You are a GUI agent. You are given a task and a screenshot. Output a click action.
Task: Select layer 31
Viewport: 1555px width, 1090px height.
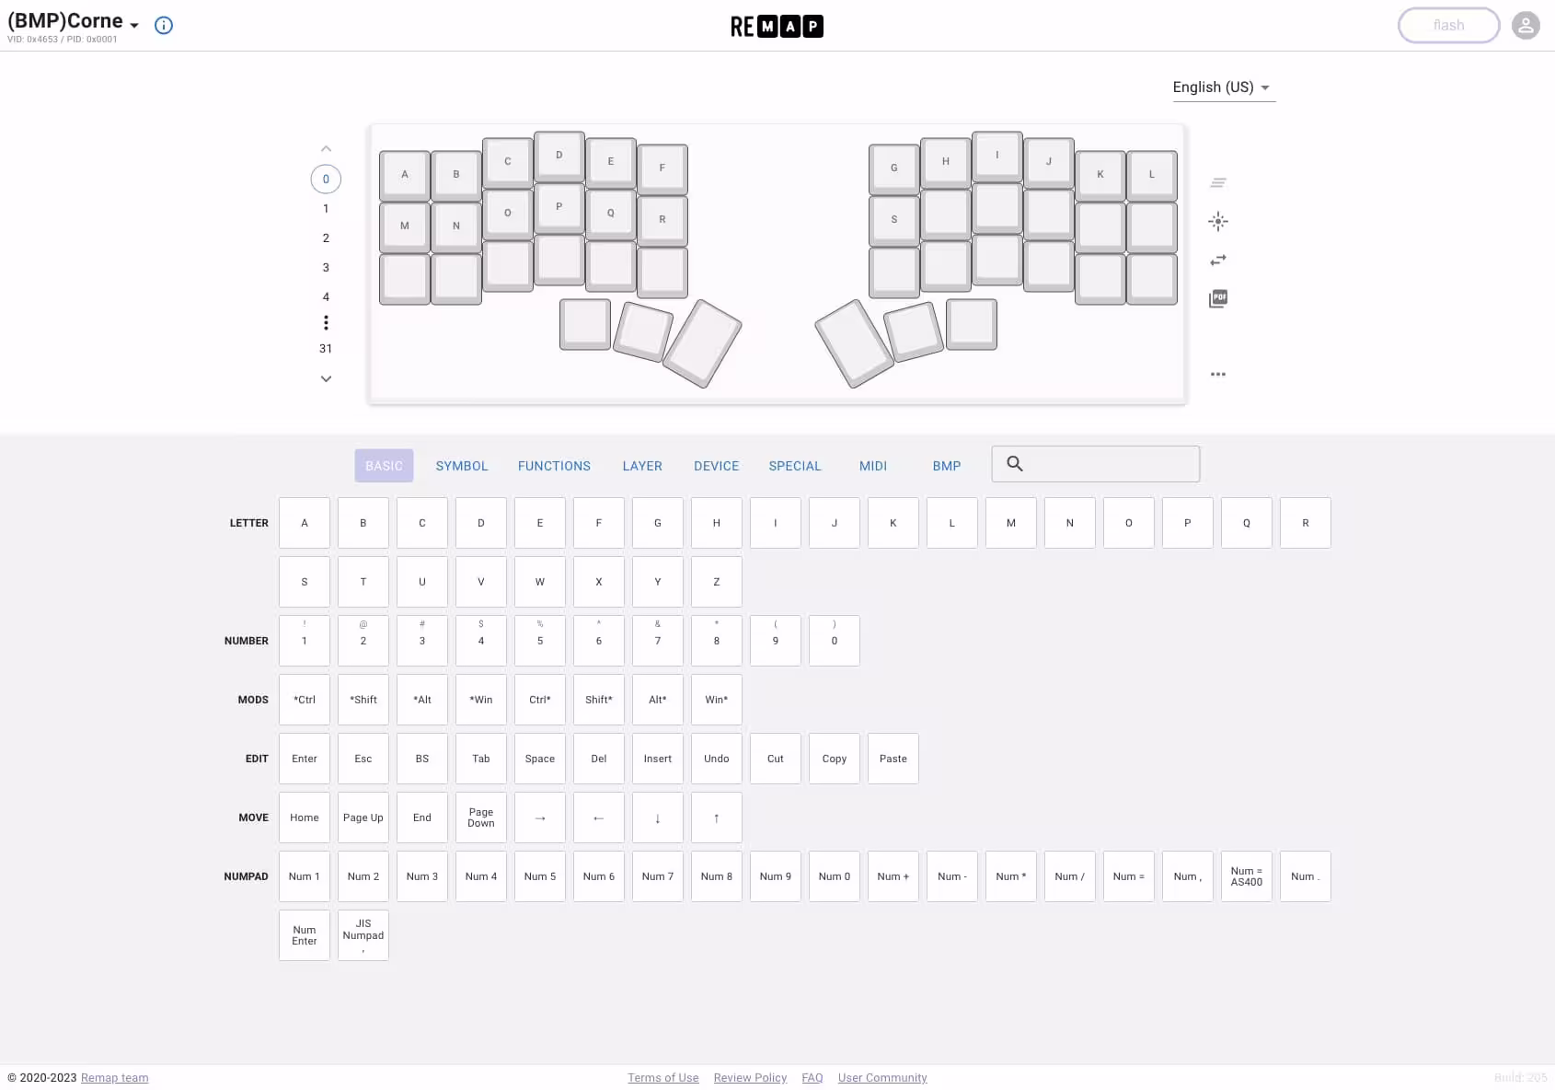[x=326, y=348]
